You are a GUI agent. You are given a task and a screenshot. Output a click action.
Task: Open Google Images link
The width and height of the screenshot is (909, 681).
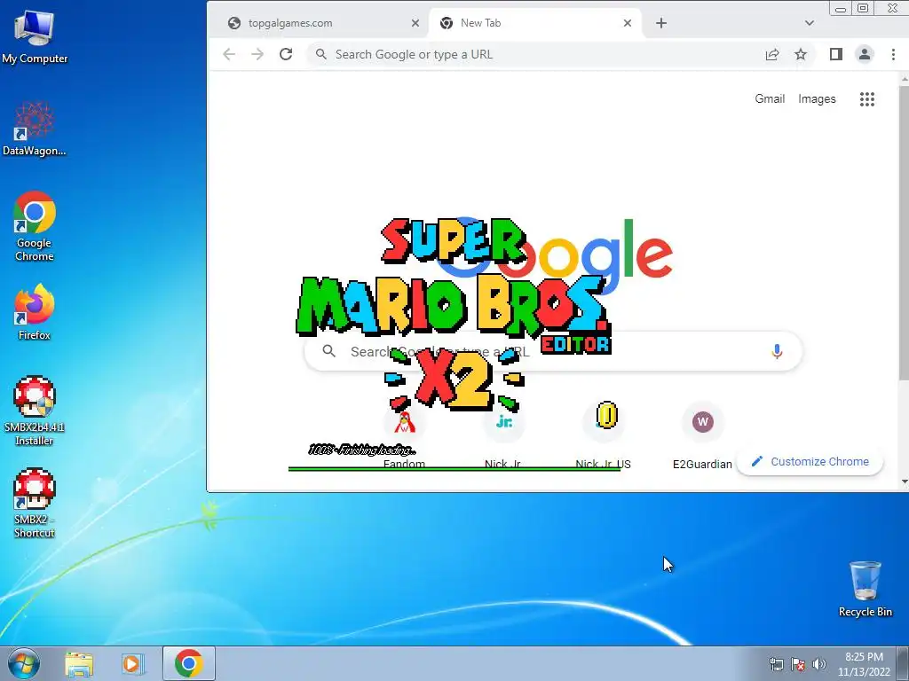tap(817, 99)
